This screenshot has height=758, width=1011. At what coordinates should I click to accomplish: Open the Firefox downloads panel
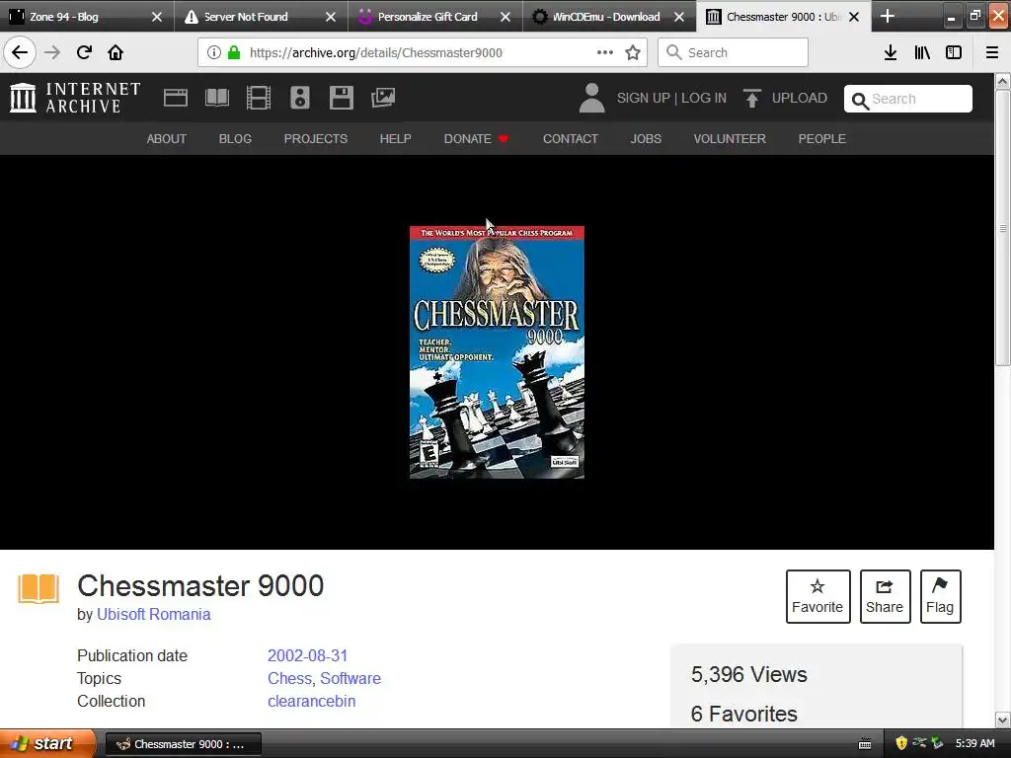[891, 52]
